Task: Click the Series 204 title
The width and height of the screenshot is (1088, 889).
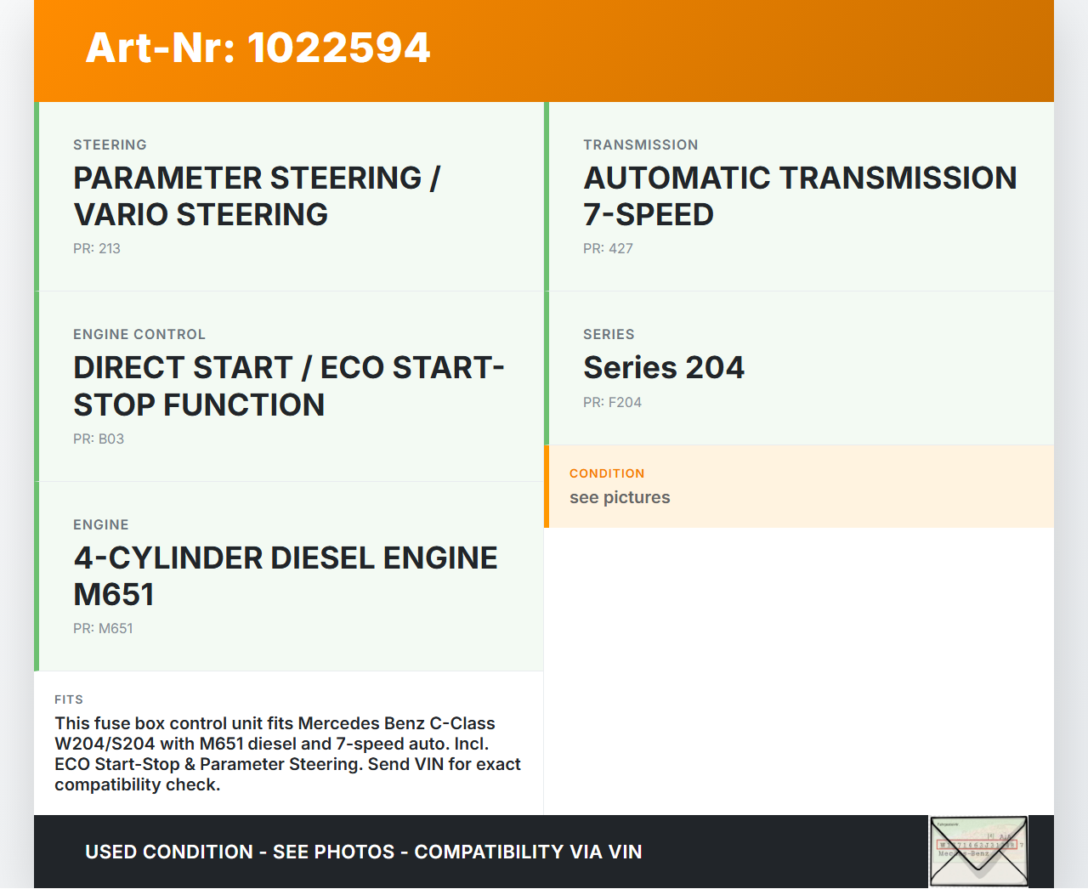Action: (663, 368)
